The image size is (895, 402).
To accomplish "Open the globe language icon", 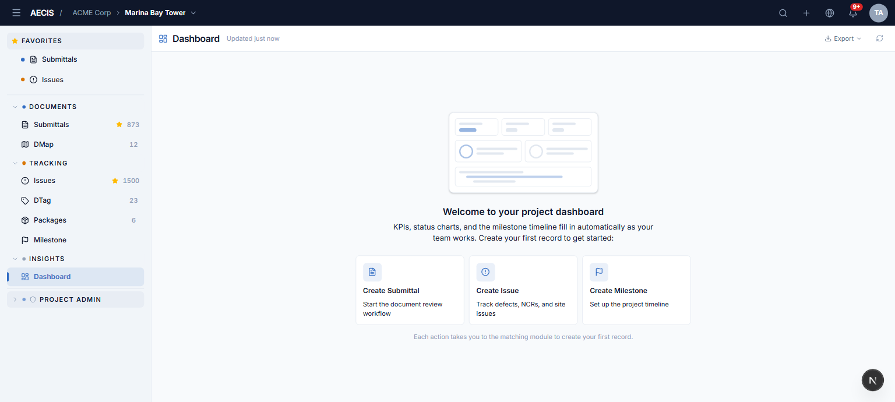I will pos(830,13).
